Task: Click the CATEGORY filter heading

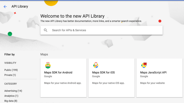Action: pos(11,84)
